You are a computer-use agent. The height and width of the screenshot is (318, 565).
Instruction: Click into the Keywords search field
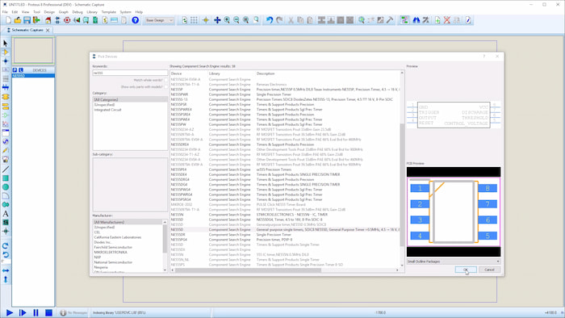click(x=130, y=73)
